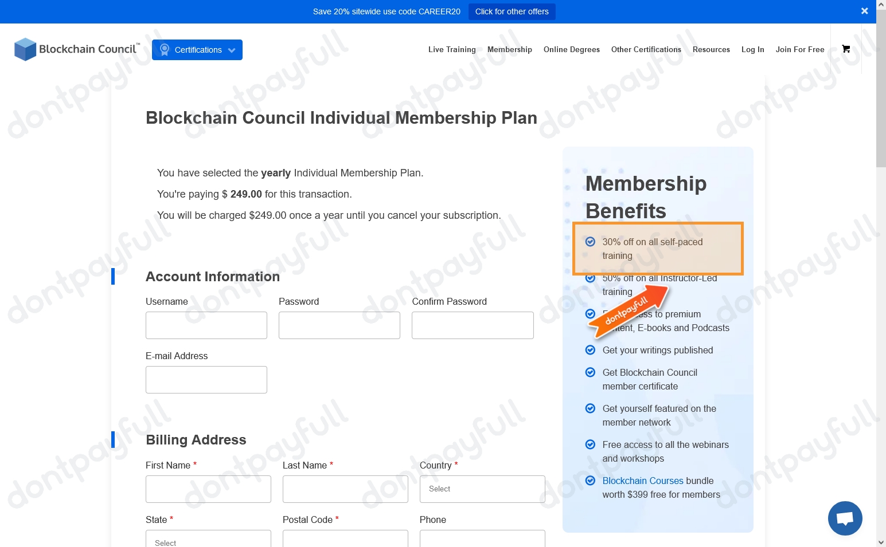Open the Country select dropdown
Viewport: 886px width, 547px height.
tap(482, 489)
